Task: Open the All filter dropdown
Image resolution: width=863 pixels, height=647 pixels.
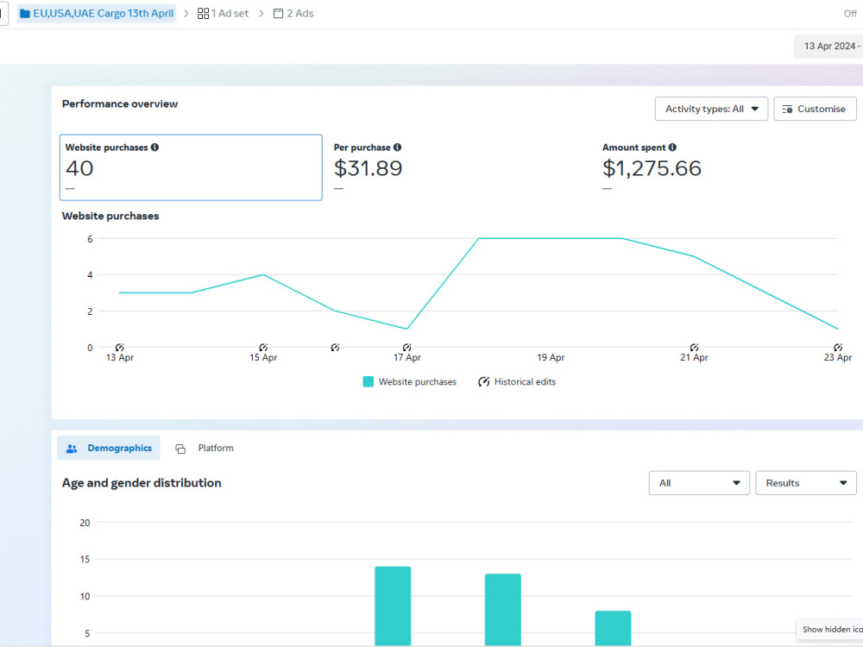Action: pos(699,483)
